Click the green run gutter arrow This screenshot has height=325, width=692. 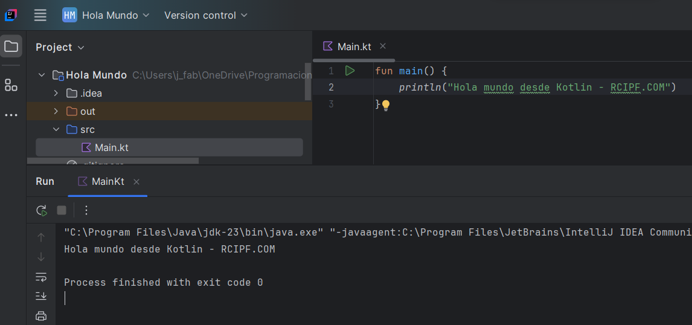(350, 71)
